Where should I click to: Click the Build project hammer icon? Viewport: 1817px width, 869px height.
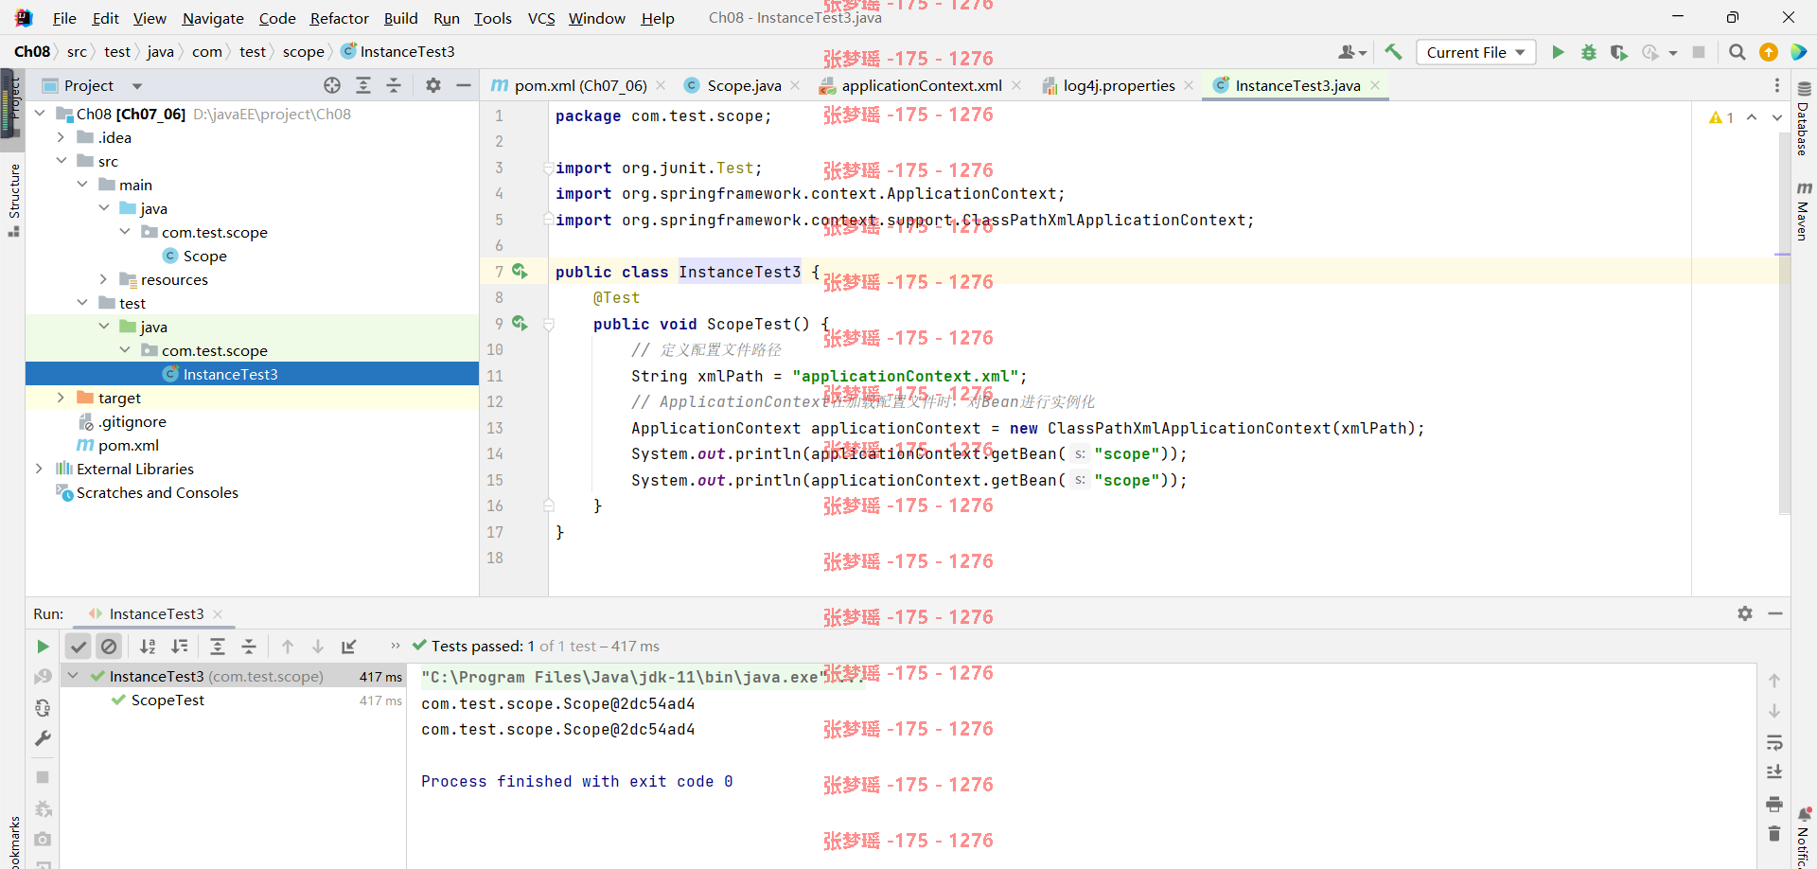(x=1393, y=52)
